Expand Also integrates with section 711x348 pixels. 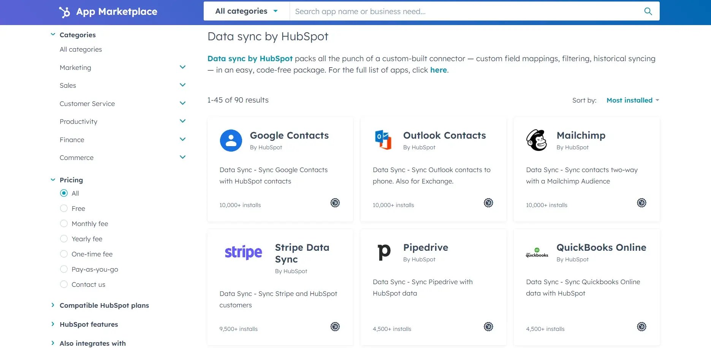click(x=53, y=343)
